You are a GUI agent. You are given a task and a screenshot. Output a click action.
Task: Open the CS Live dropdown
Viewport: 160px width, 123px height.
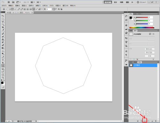click(141, 2)
